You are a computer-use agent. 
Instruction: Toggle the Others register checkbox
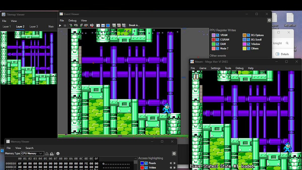[249, 48]
